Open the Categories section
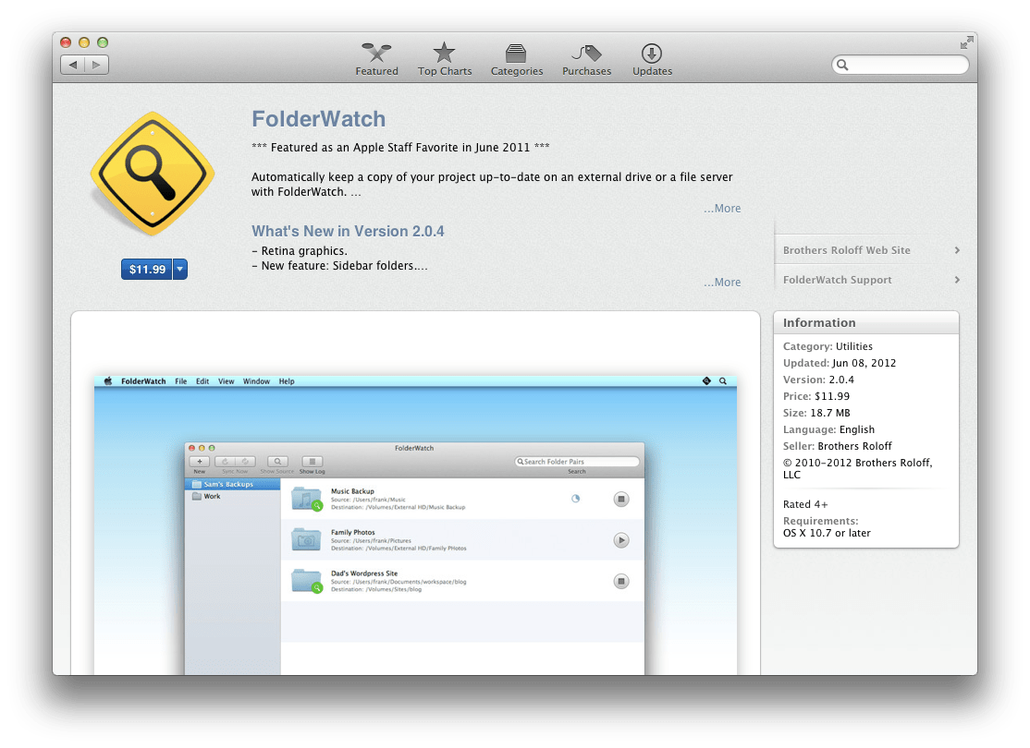This screenshot has width=1030, height=748. [516, 59]
